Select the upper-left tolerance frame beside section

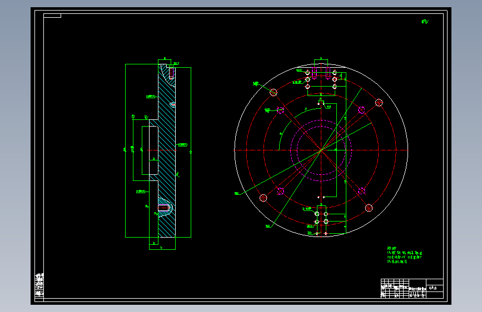pyautogui.click(x=151, y=97)
